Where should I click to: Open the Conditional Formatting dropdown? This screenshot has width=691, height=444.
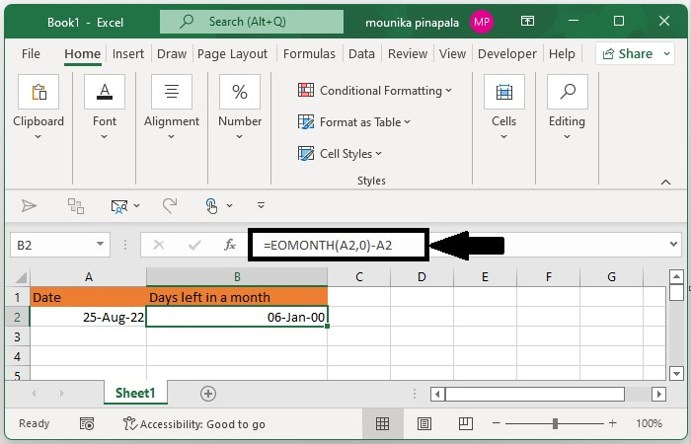pos(448,91)
